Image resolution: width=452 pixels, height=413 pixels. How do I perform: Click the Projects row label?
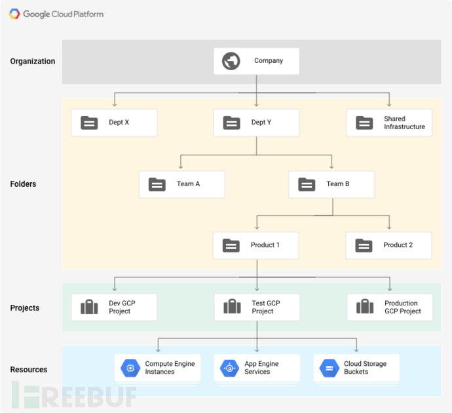point(24,307)
